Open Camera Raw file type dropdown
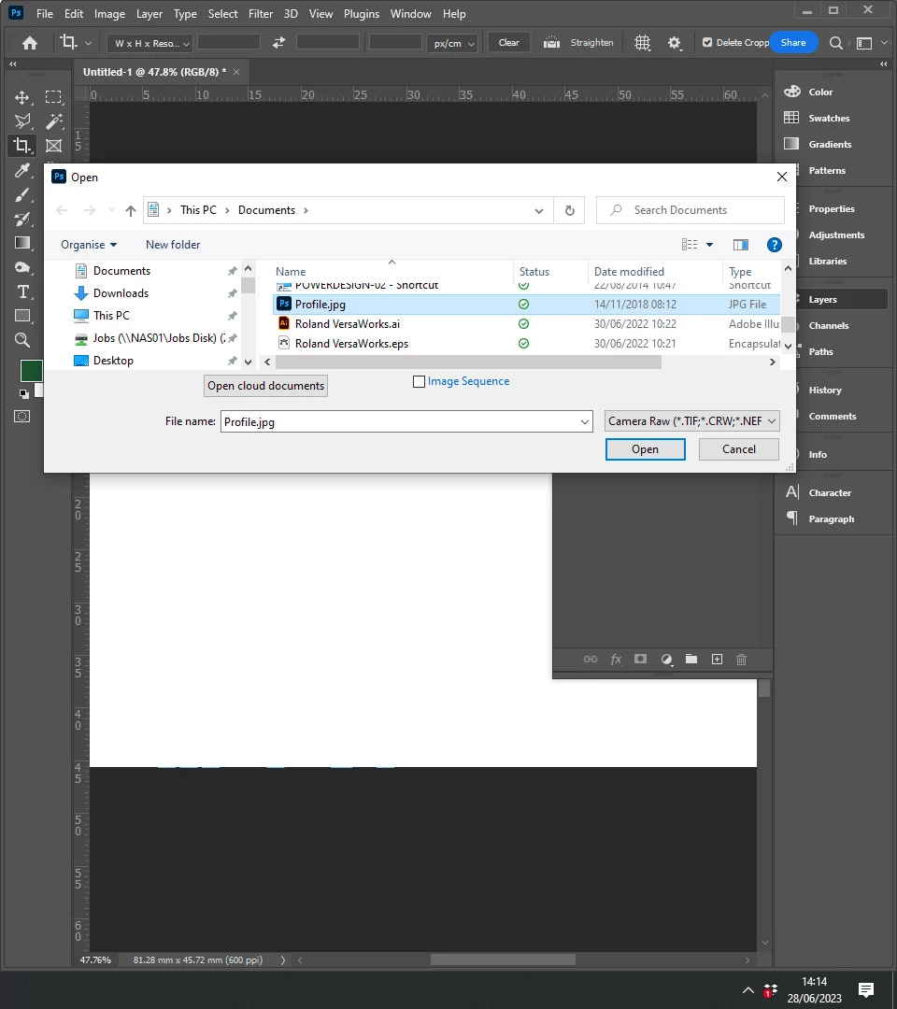Screen dimensions: 897x1009 (x=691, y=421)
